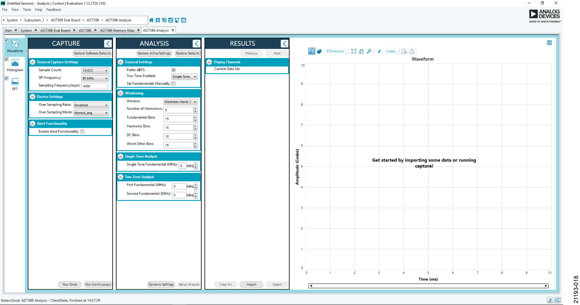Click the Sampling Frequency input field
The height and width of the screenshot is (305, 580).
click(x=95, y=86)
